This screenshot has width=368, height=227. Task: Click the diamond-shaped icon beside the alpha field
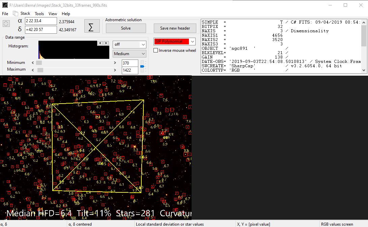(6, 24)
